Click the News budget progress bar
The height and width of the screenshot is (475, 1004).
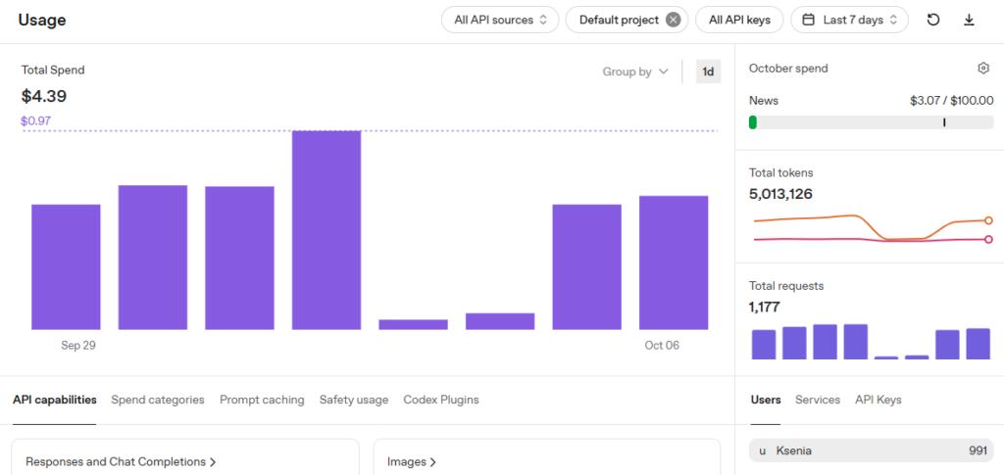click(871, 122)
